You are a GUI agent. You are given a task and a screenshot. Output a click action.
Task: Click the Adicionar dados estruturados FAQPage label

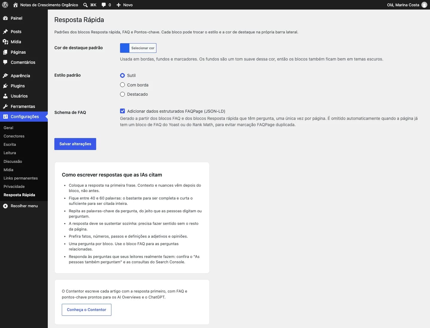pos(176,111)
